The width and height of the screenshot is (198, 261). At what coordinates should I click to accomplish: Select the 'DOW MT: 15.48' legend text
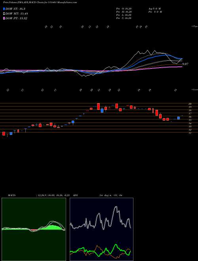click(x=17, y=14)
